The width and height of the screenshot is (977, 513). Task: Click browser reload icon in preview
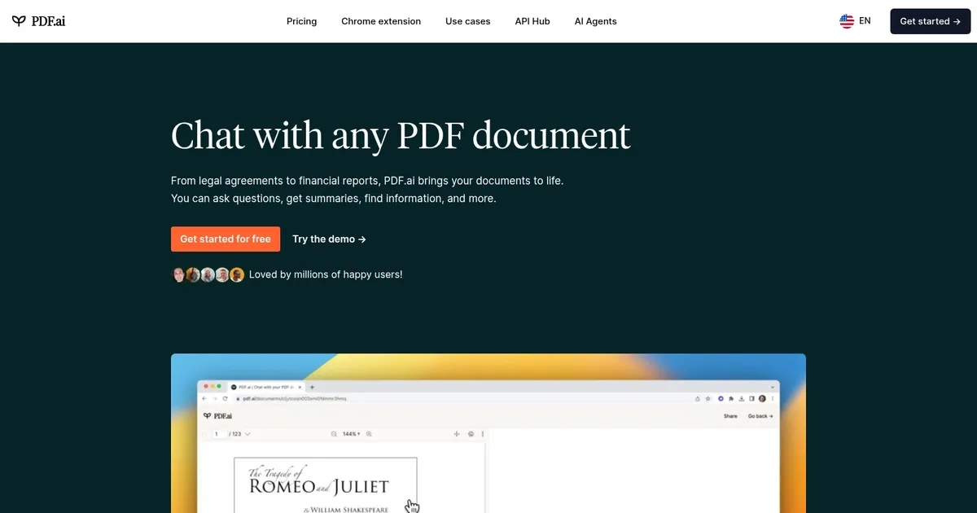point(226,399)
